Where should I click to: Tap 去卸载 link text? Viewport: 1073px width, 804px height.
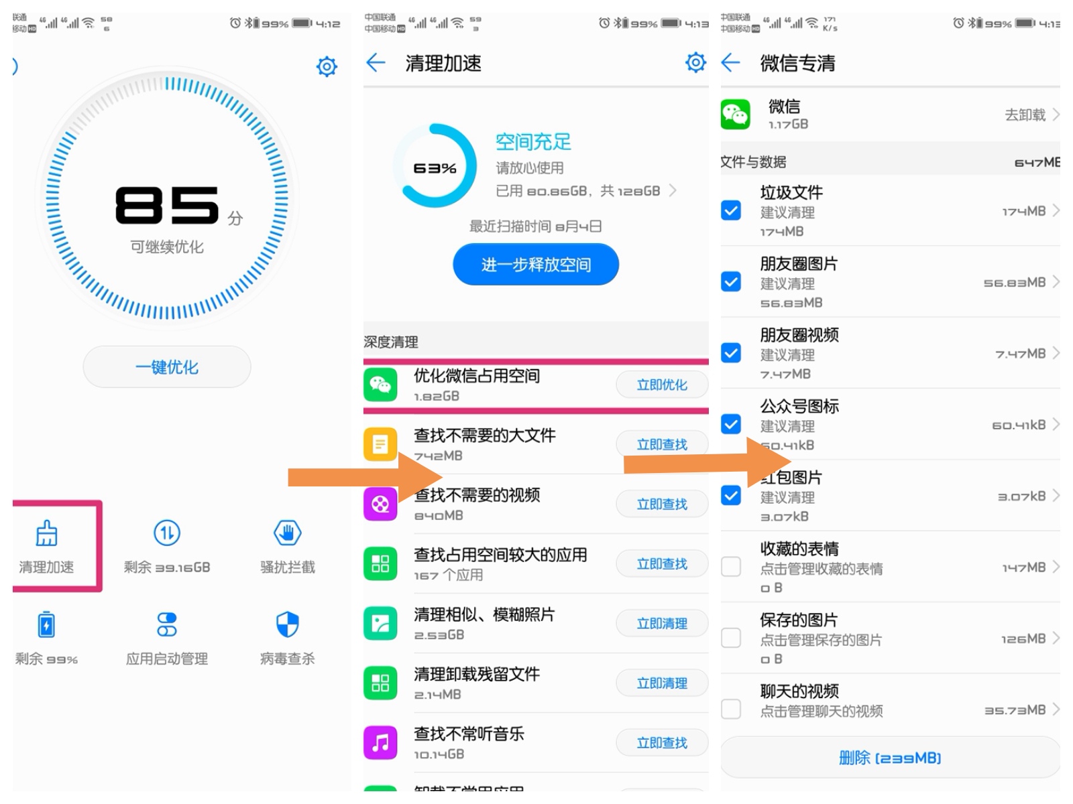[1025, 115]
